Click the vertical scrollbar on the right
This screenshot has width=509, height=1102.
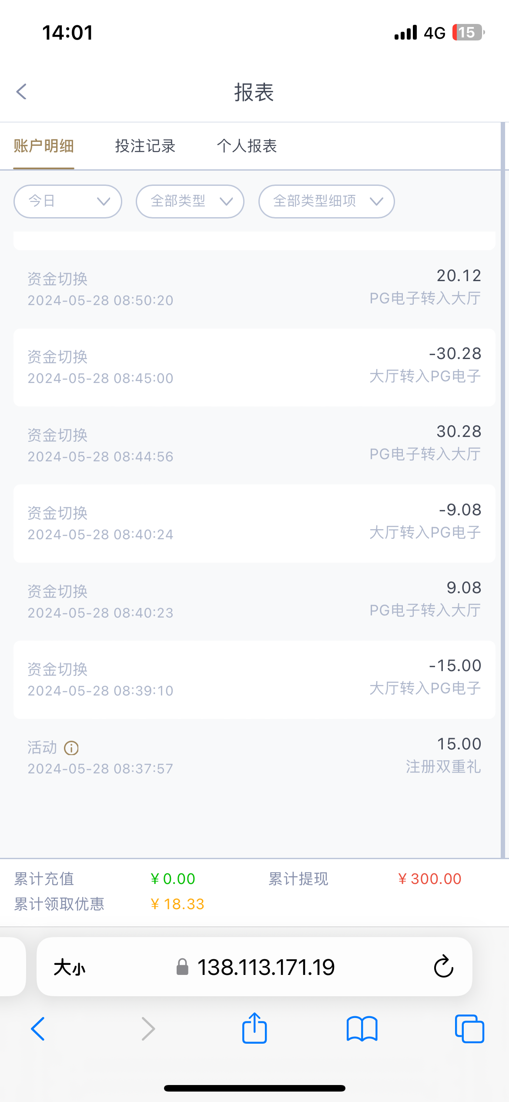(x=503, y=479)
